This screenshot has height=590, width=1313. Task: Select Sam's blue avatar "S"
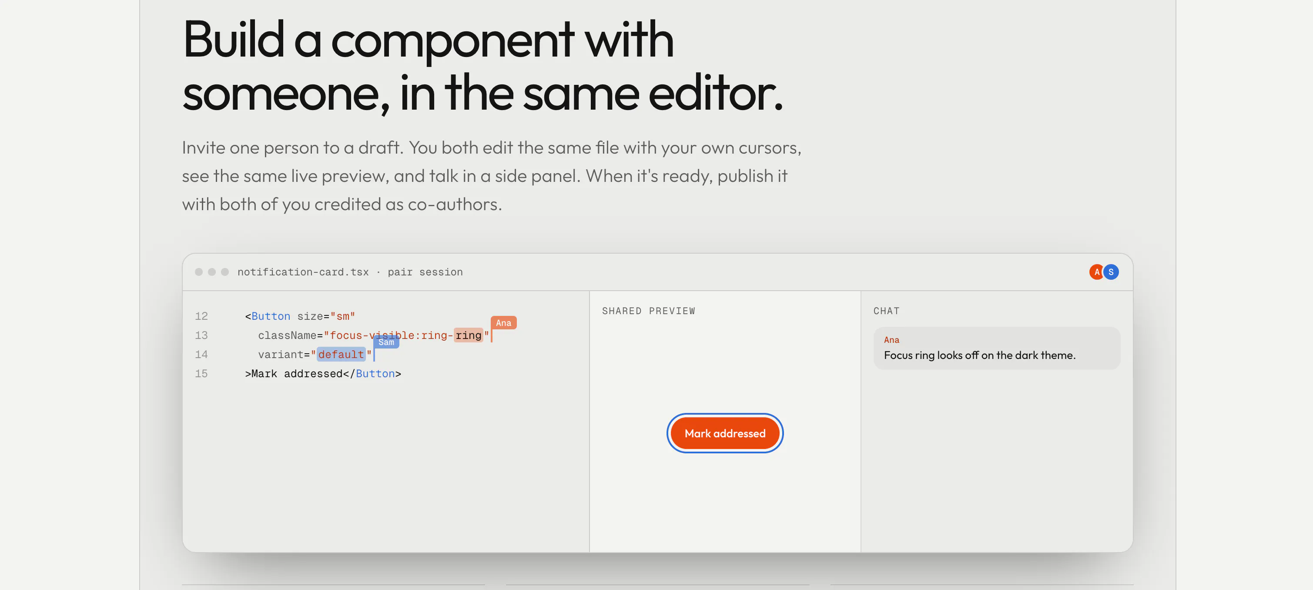tap(1111, 272)
